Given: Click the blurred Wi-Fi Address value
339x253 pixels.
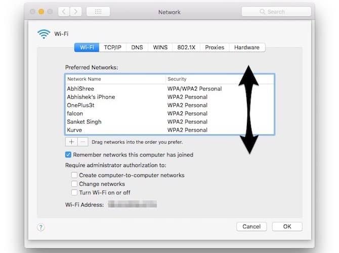Looking at the screenshot, I should pyautogui.click(x=133, y=204).
